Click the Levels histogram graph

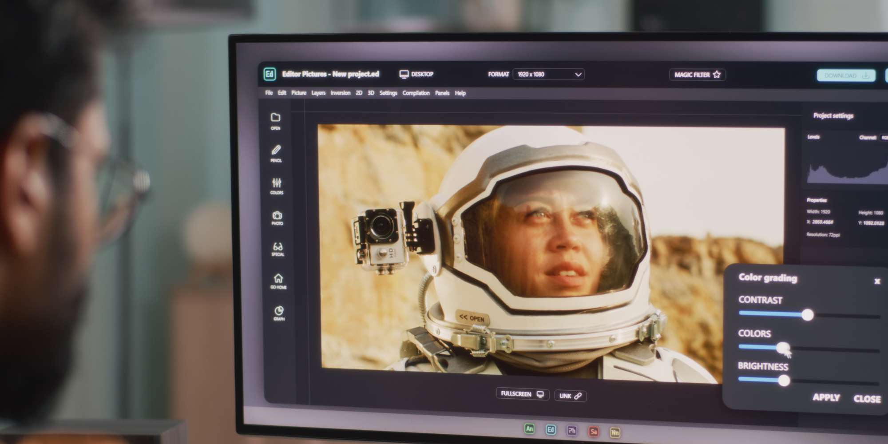[x=847, y=171]
